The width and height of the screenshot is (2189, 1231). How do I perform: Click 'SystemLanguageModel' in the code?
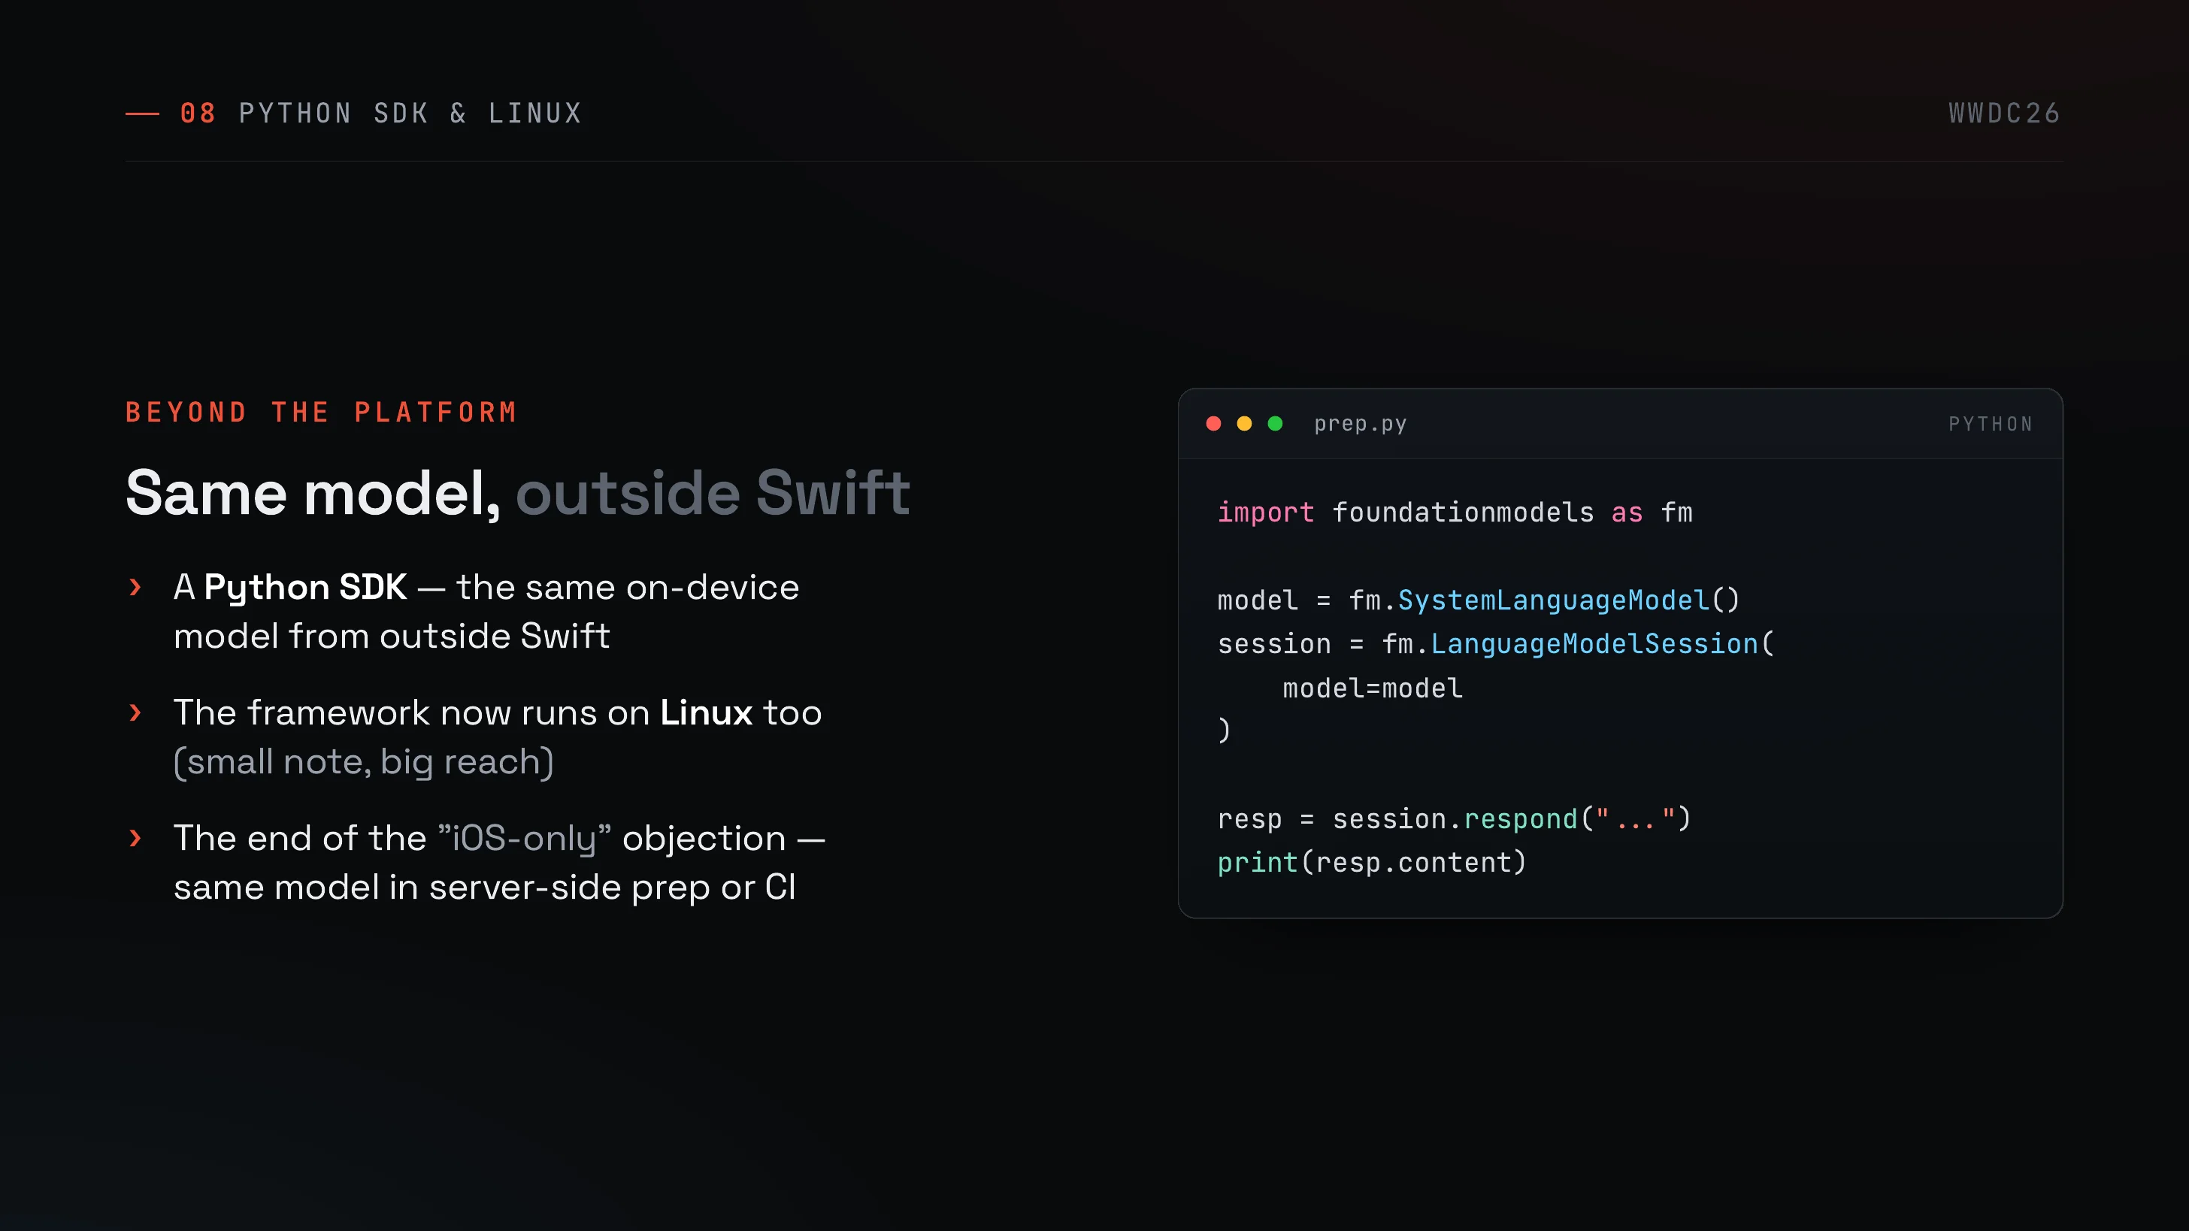click(1553, 600)
